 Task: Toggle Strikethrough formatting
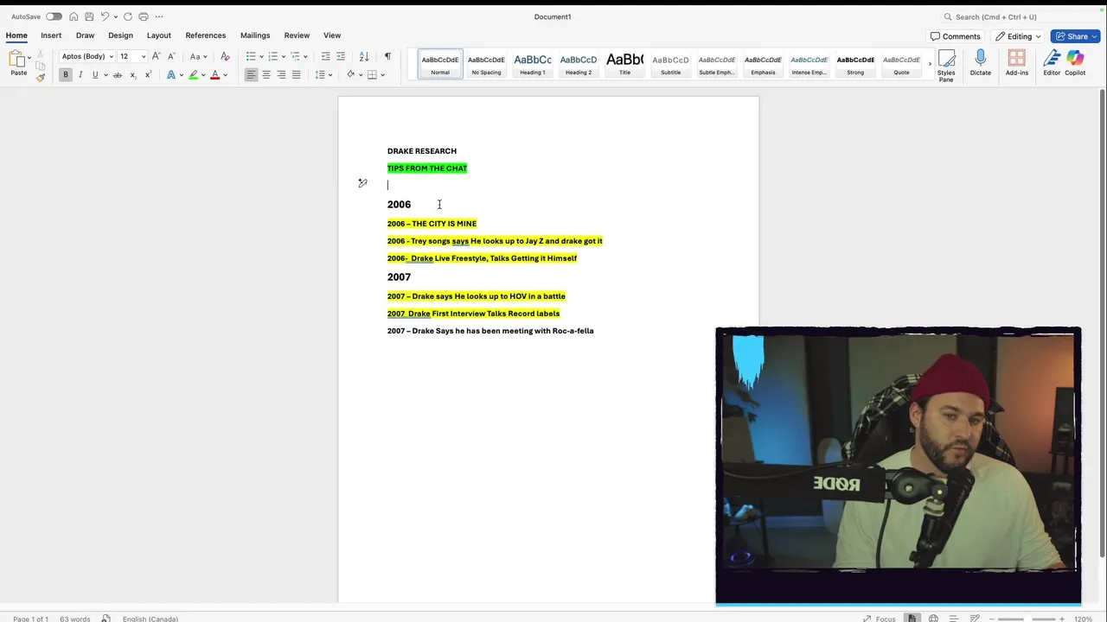[x=118, y=75]
